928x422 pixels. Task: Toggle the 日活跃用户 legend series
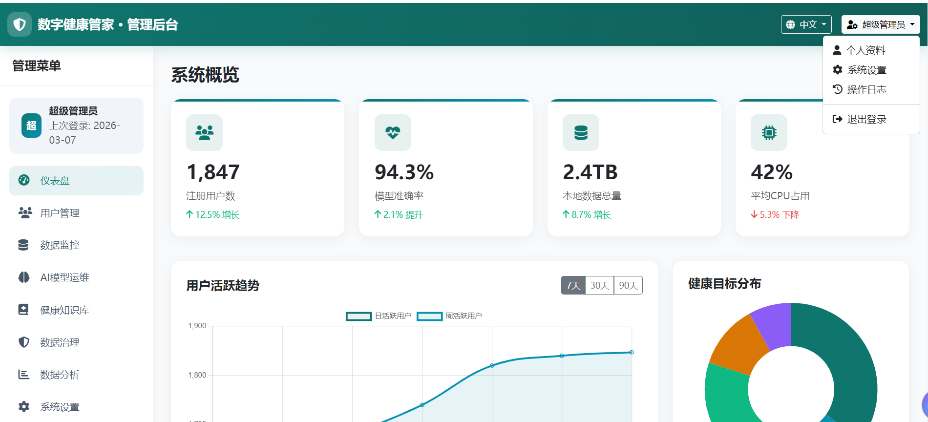[x=379, y=316]
